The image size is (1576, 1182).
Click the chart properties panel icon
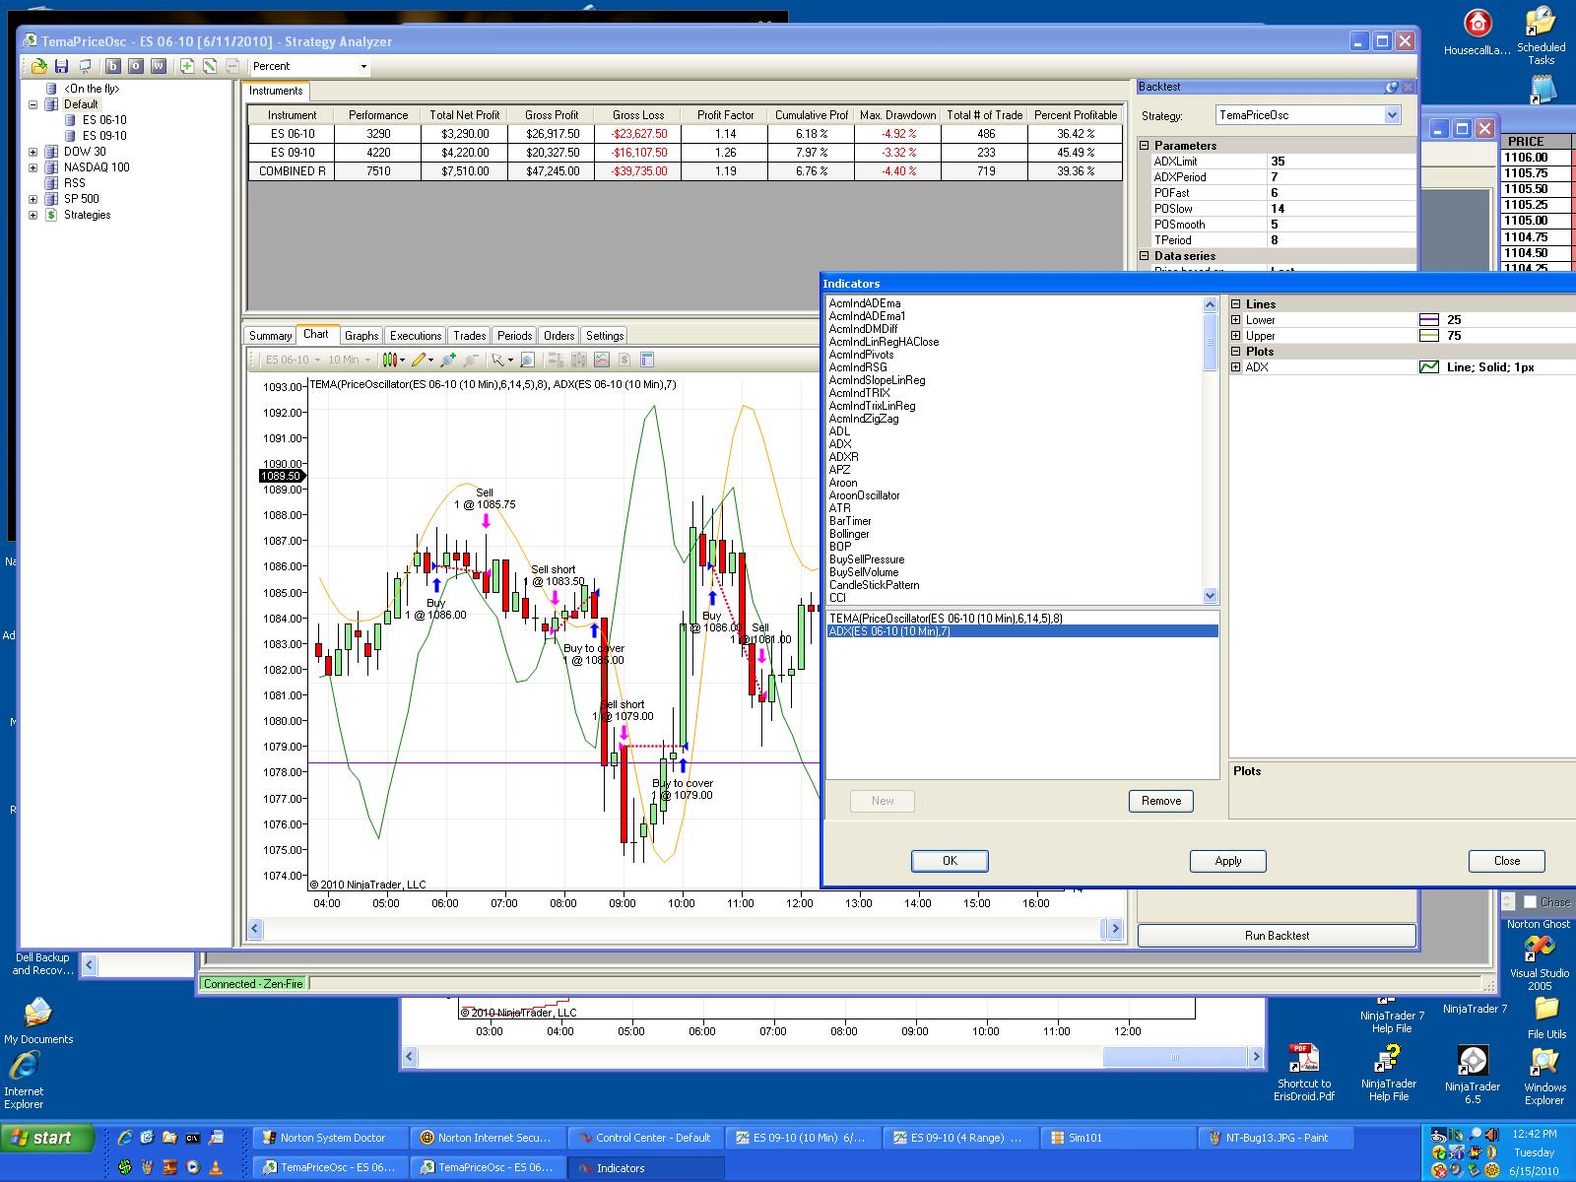[647, 361]
